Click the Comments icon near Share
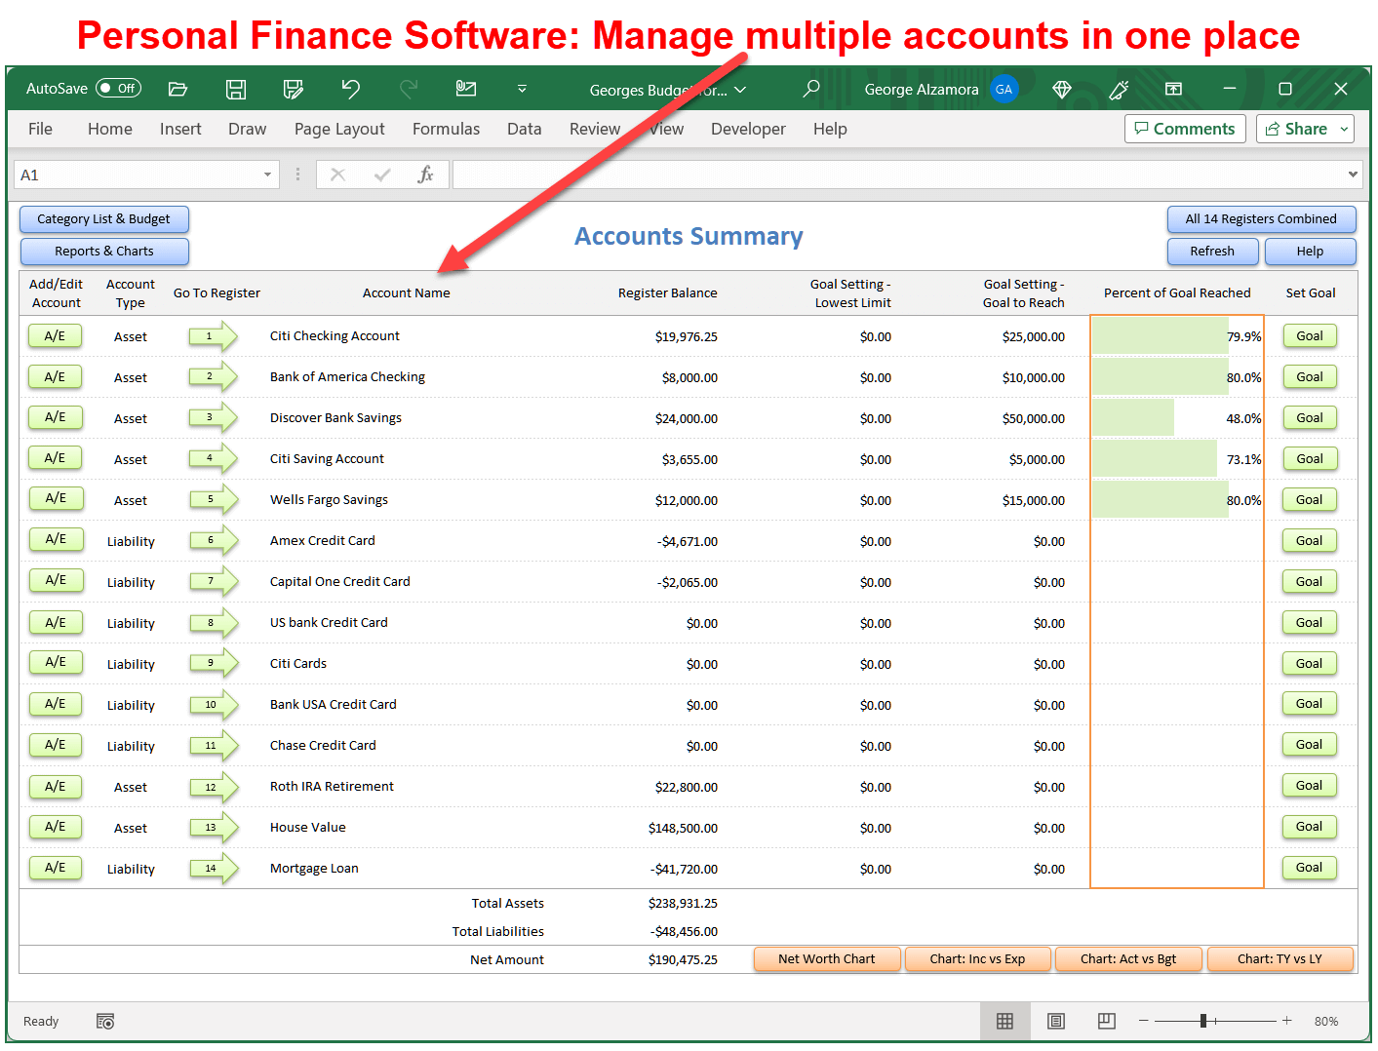The width and height of the screenshot is (1378, 1051). pos(1184,128)
